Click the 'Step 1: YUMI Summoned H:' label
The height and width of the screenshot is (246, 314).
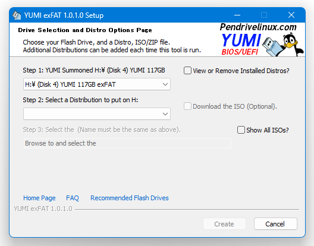94,70
